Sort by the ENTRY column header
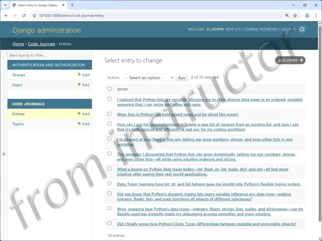 pos(123,89)
